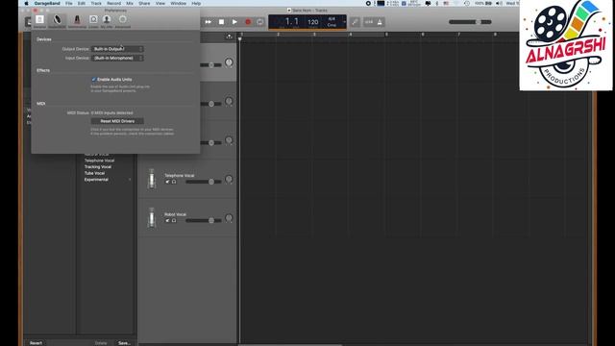Image resolution: width=615 pixels, height=346 pixels.
Task: Solo the Telephone Vocal track with headphones icon
Action: coord(174,182)
